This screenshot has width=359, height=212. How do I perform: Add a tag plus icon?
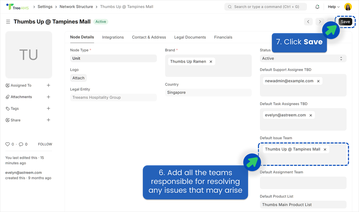pyautogui.click(x=48, y=109)
